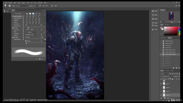Switch to the Channels tab

coord(167,71)
